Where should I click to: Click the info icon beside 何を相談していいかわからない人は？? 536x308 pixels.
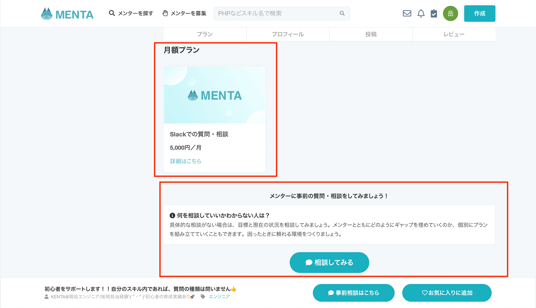[x=172, y=215]
